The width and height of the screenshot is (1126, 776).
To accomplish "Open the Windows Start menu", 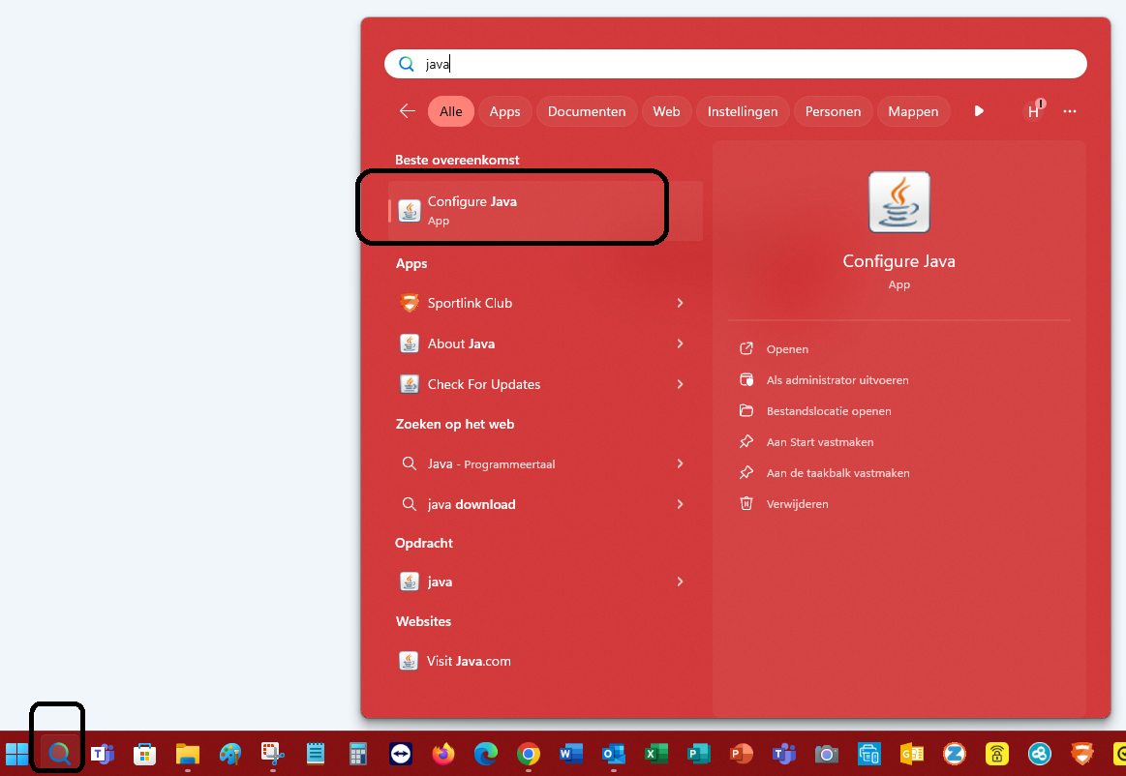I will coord(16,754).
